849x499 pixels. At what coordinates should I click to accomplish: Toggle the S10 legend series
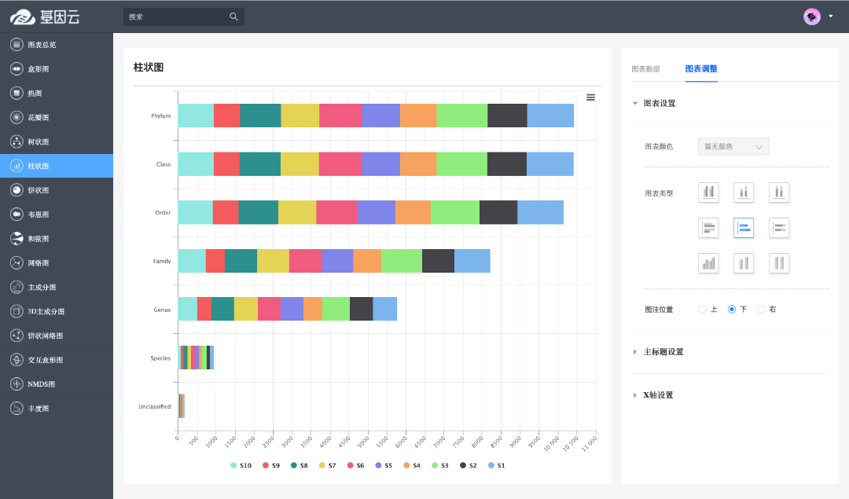[241, 466]
